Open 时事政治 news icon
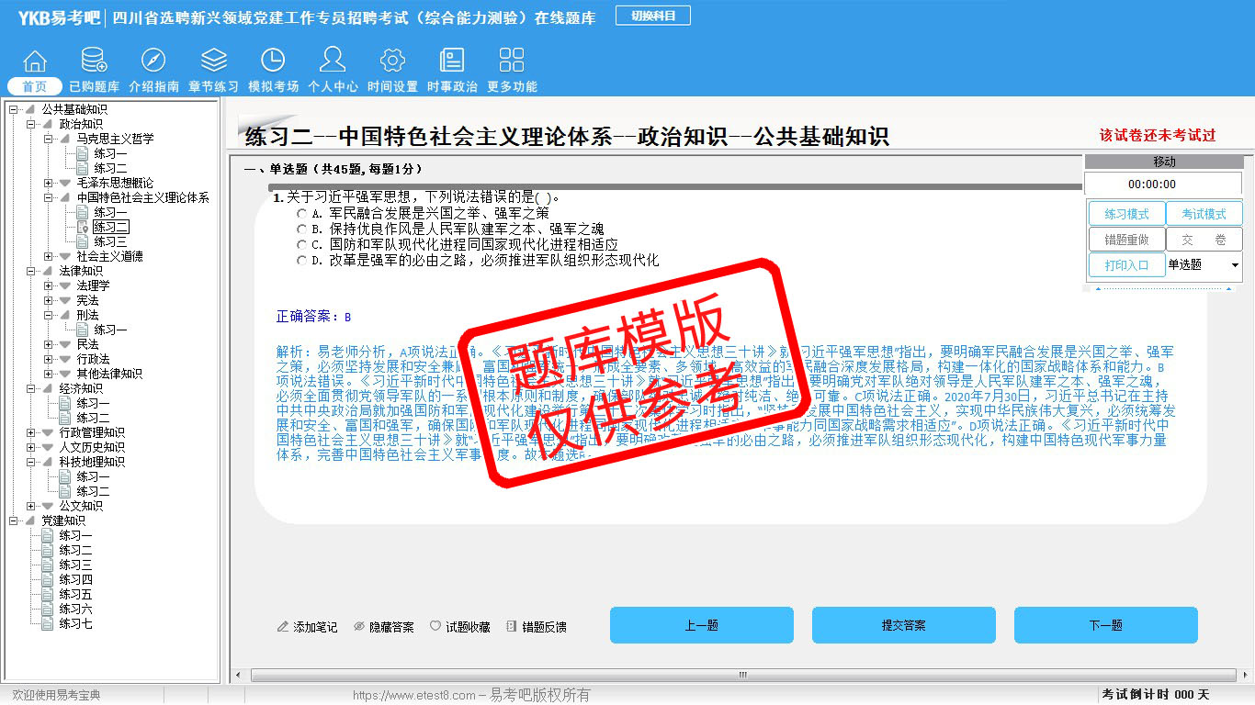This screenshot has height=705, width=1255. coord(452,61)
